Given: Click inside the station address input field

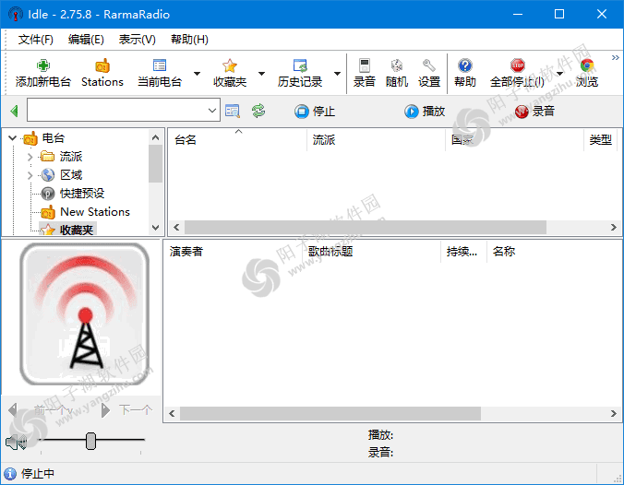Looking at the screenshot, I should pyautogui.click(x=117, y=110).
